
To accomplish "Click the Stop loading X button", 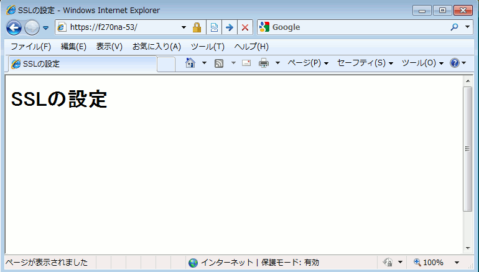I will [245, 27].
